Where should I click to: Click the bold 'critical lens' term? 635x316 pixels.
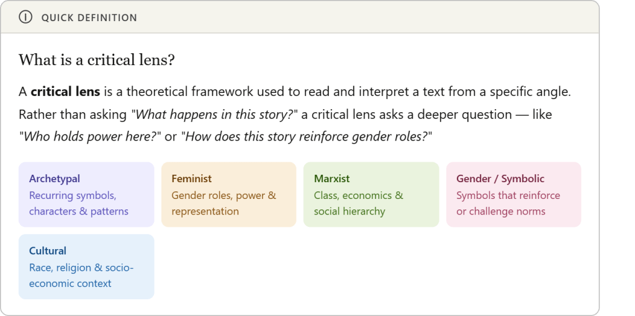pos(65,92)
